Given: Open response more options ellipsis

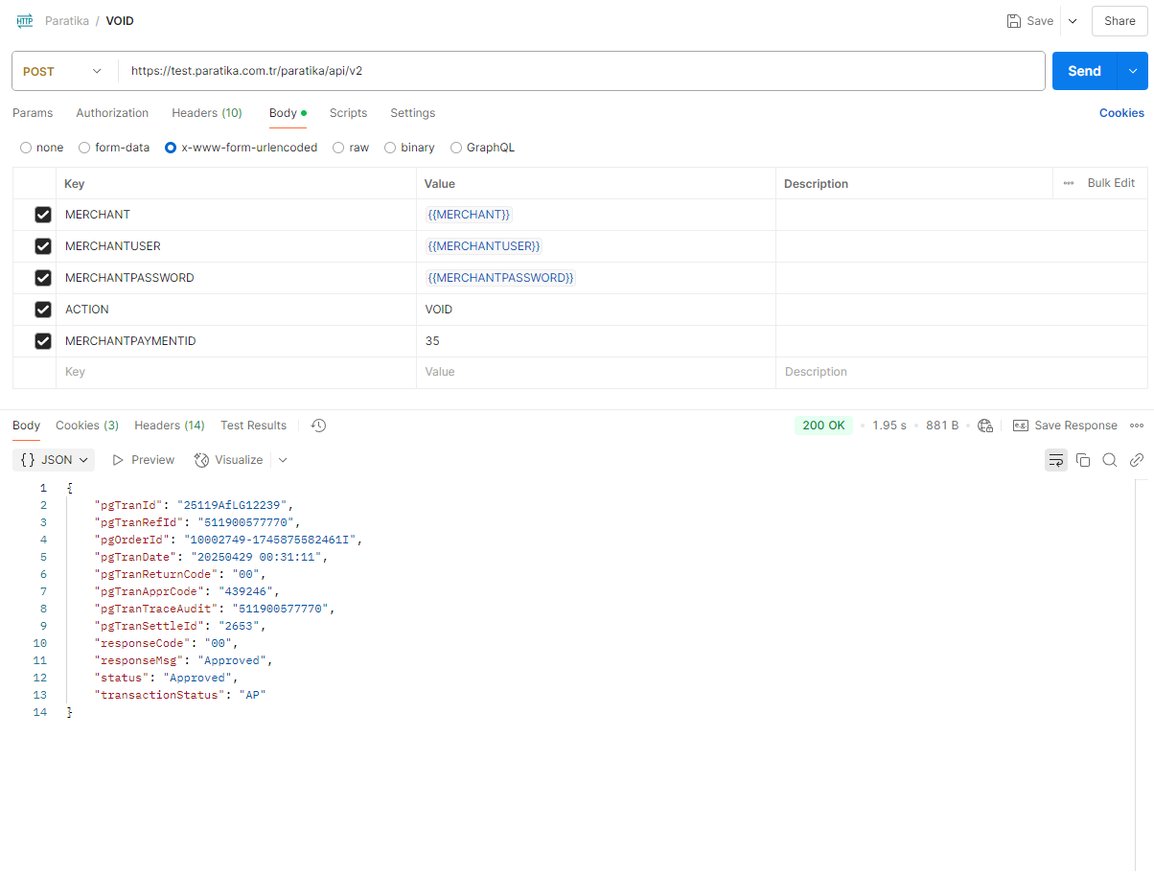Looking at the screenshot, I should pyautogui.click(x=1137, y=426).
